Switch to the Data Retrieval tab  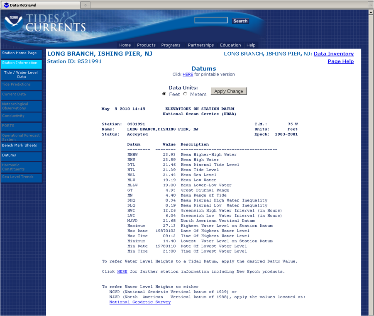(x=41, y=5)
